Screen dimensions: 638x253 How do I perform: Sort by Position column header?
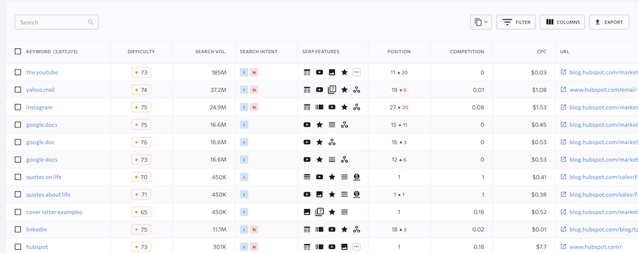click(399, 52)
